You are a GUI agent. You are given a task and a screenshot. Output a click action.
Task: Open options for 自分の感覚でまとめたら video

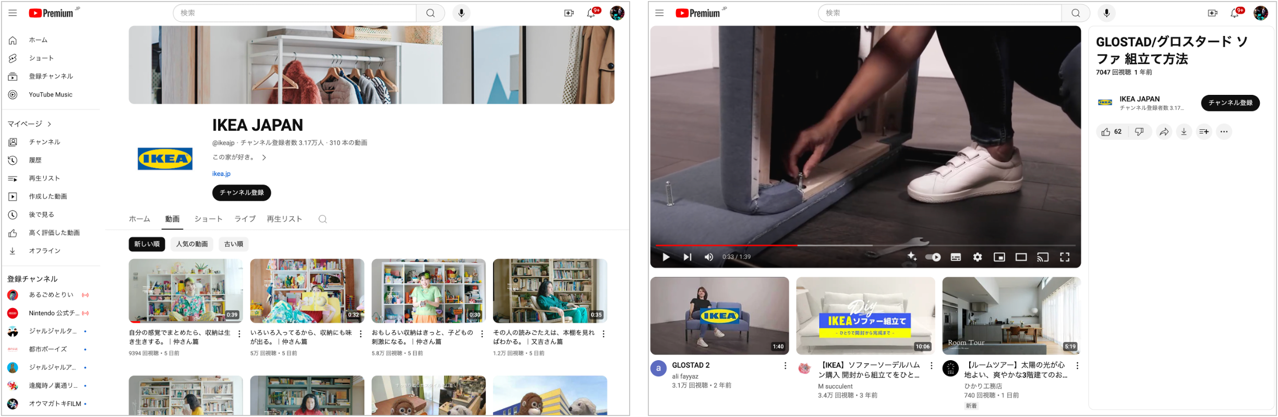(x=239, y=334)
